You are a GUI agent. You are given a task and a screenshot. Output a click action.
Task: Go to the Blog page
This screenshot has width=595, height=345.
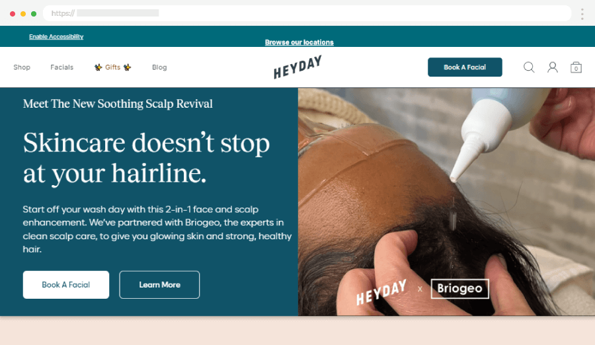(159, 67)
